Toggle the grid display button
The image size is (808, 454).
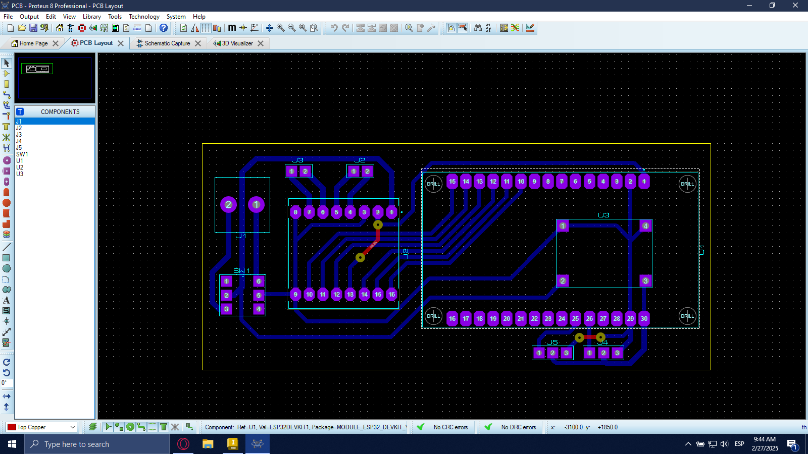(x=206, y=28)
